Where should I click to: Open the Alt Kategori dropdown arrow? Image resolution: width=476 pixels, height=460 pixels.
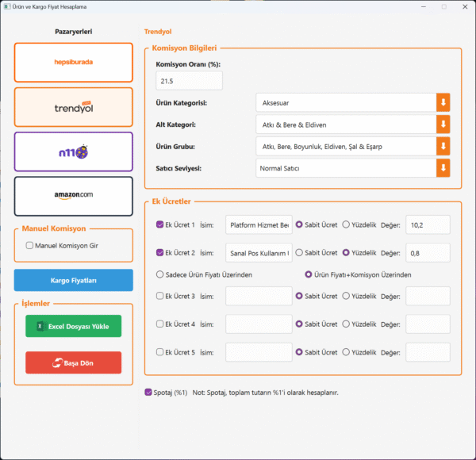tap(443, 125)
